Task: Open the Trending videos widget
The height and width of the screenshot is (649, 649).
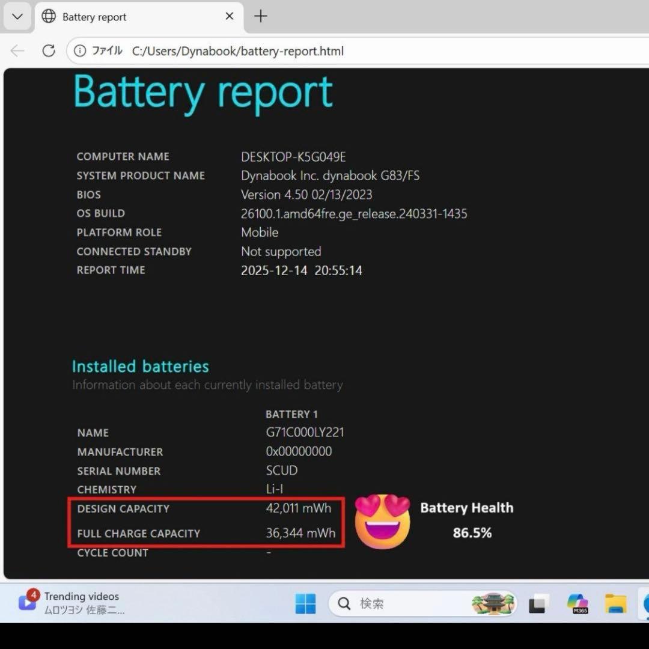Action: click(x=71, y=603)
